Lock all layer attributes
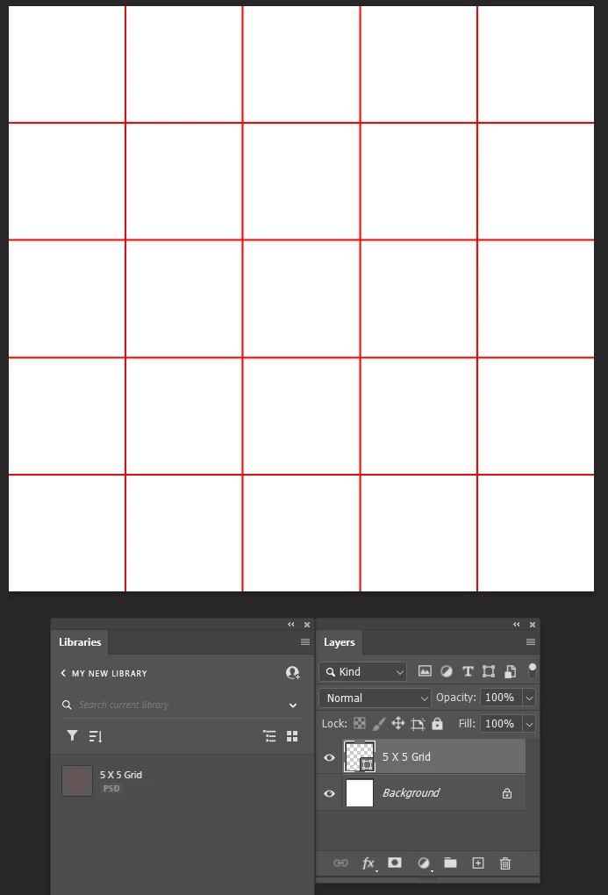608x895 pixels. [437, 724]
